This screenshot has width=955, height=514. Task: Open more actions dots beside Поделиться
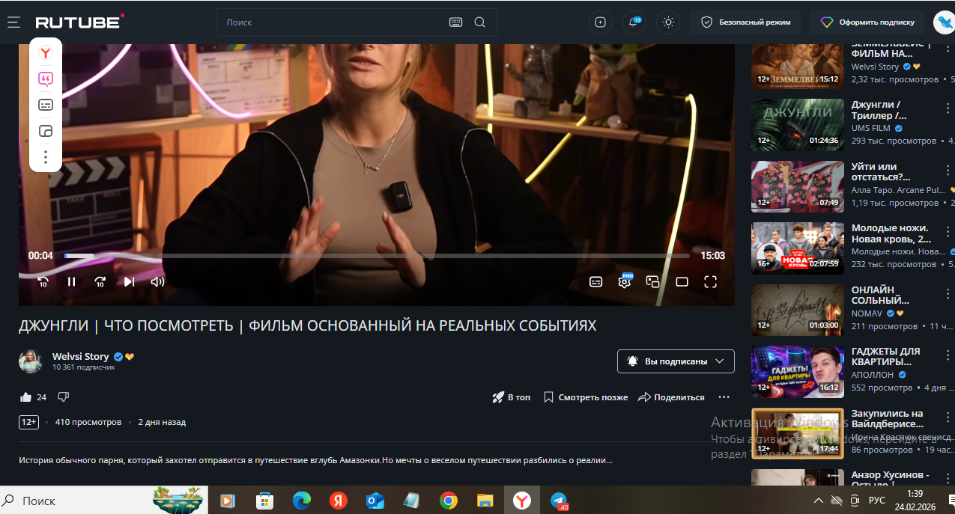pos(724,397)
